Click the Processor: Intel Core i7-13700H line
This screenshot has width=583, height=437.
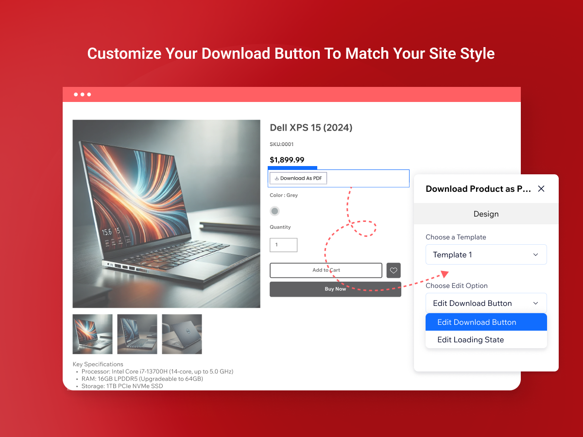[x=157, y=371]
